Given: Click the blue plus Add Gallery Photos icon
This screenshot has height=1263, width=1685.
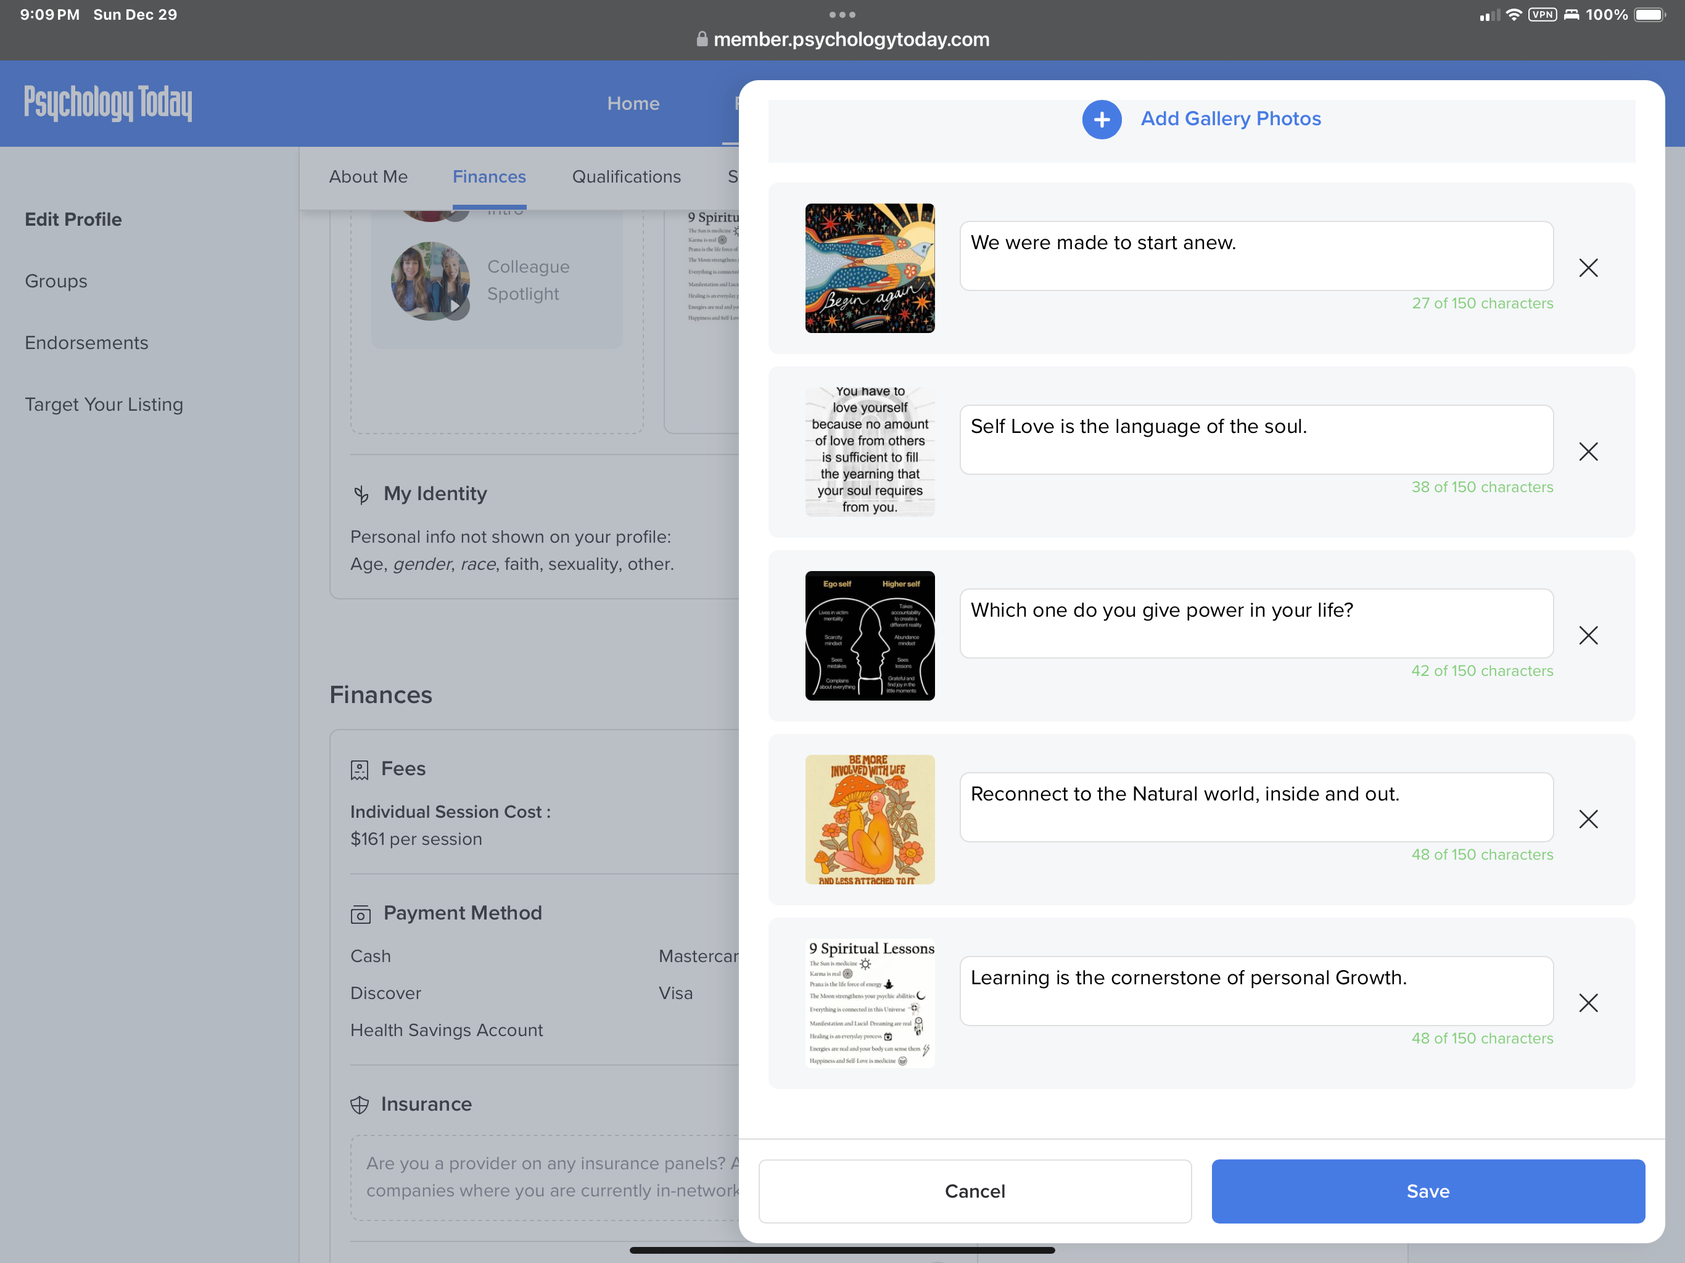Looking at the screenshot, I should [1102, 120].
